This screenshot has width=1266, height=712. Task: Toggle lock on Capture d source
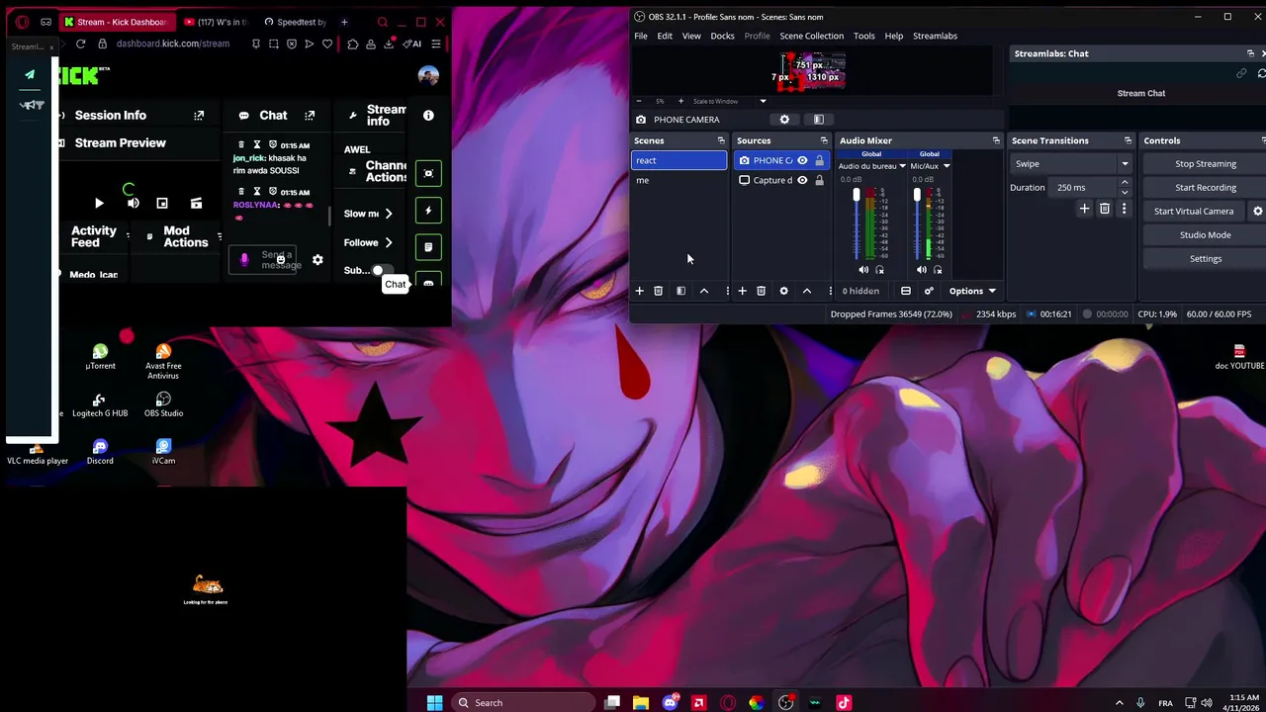tap(819, 180)
